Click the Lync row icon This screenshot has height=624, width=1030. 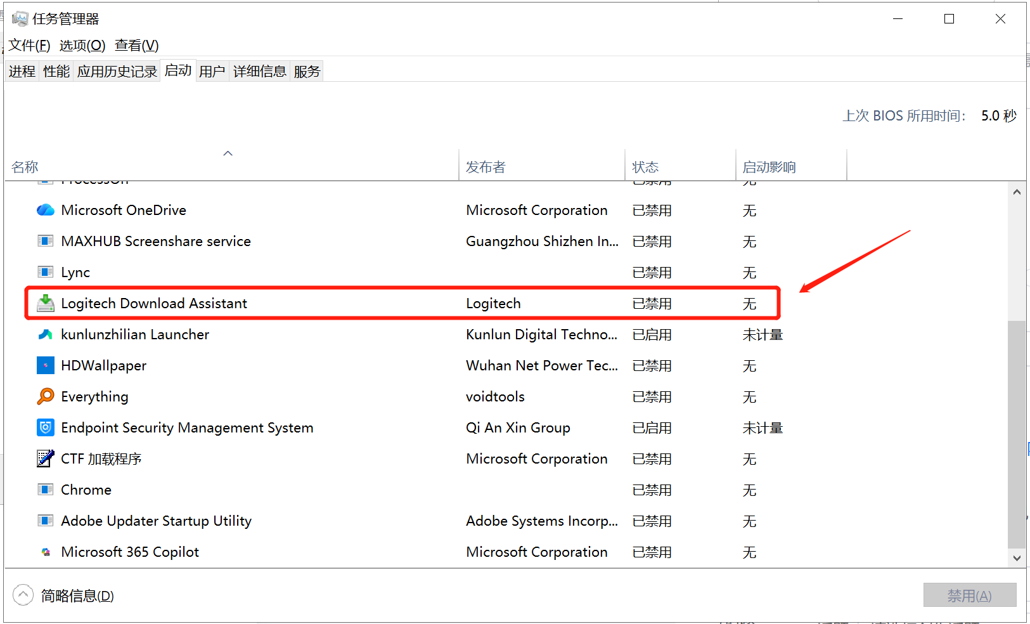[46, 272]
